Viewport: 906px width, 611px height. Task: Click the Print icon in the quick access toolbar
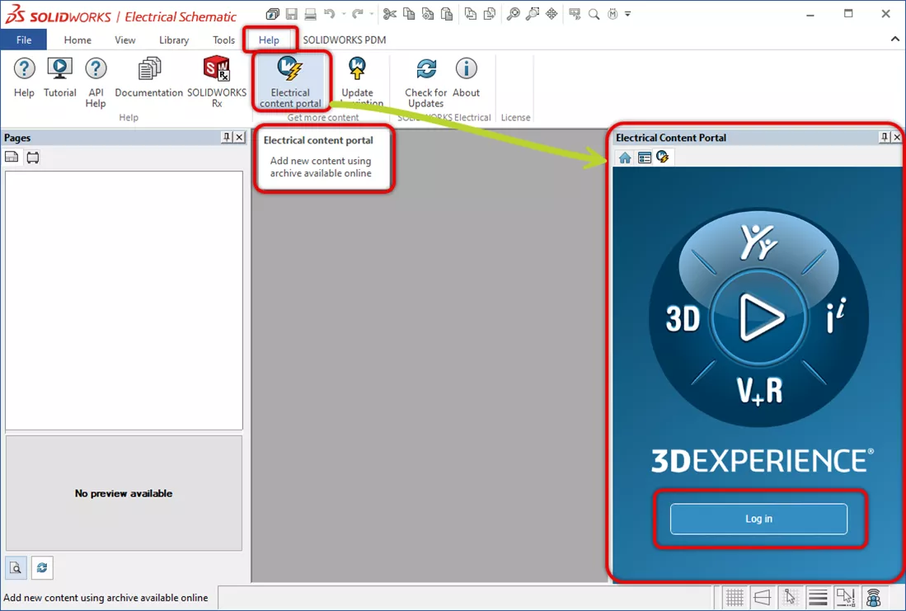[x=310, y=14]
